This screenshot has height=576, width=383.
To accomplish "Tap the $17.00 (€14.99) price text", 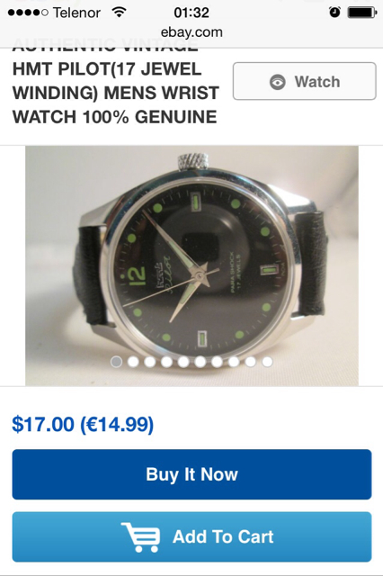I will [x=83, y=424].
